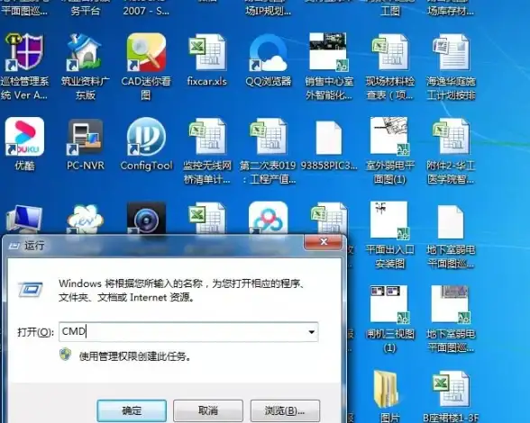Open the 巡检管理系统 Ver A shortcut icon

(x=24, y=52)
